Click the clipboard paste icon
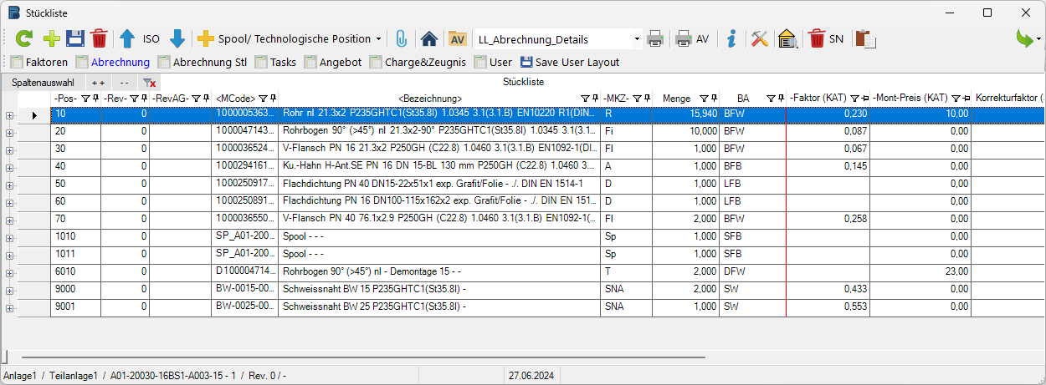The width and height of the screenshot is (1046, 385). 866,38
